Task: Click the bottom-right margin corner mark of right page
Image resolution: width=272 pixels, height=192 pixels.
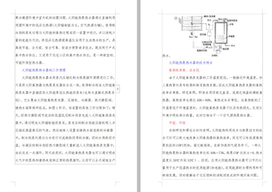Action: pos(264,183)
